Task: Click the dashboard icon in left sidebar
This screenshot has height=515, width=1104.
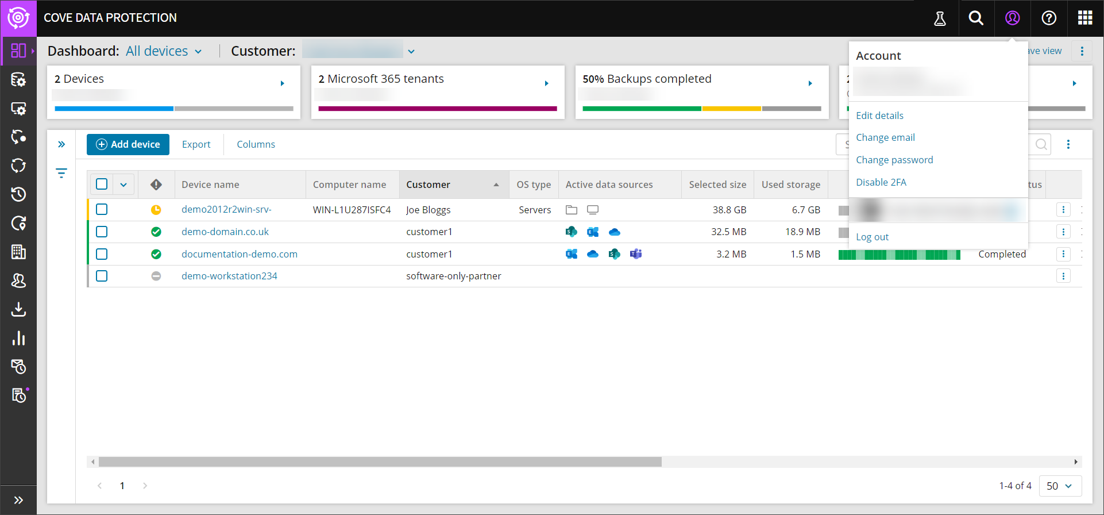Action: (18, 51)
